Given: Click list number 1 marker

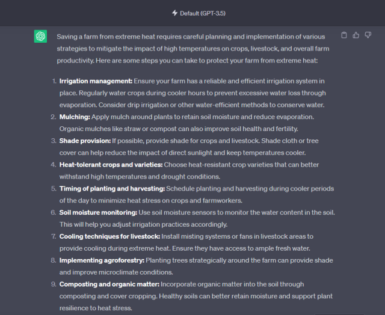Looking at the screenshot, I should [54, 81].
